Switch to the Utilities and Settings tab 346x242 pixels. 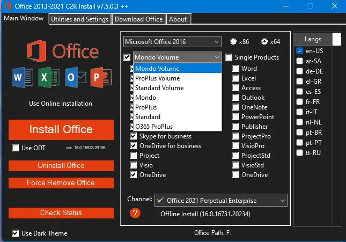click(x=79, y=19)
